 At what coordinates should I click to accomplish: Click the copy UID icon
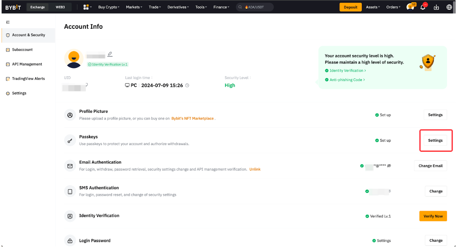coord(86,85)
